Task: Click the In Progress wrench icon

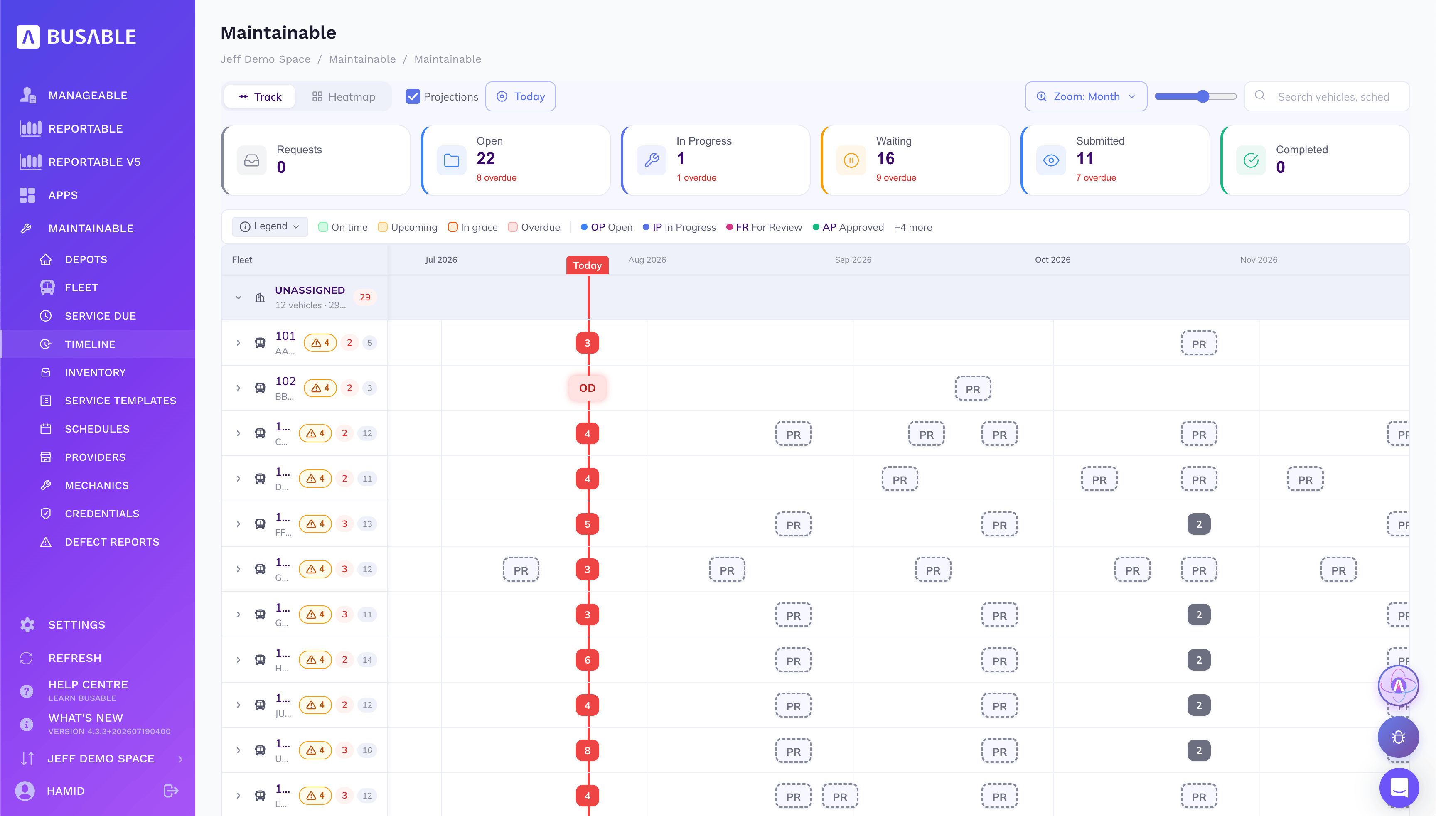Action: click(x=651, y=161)
